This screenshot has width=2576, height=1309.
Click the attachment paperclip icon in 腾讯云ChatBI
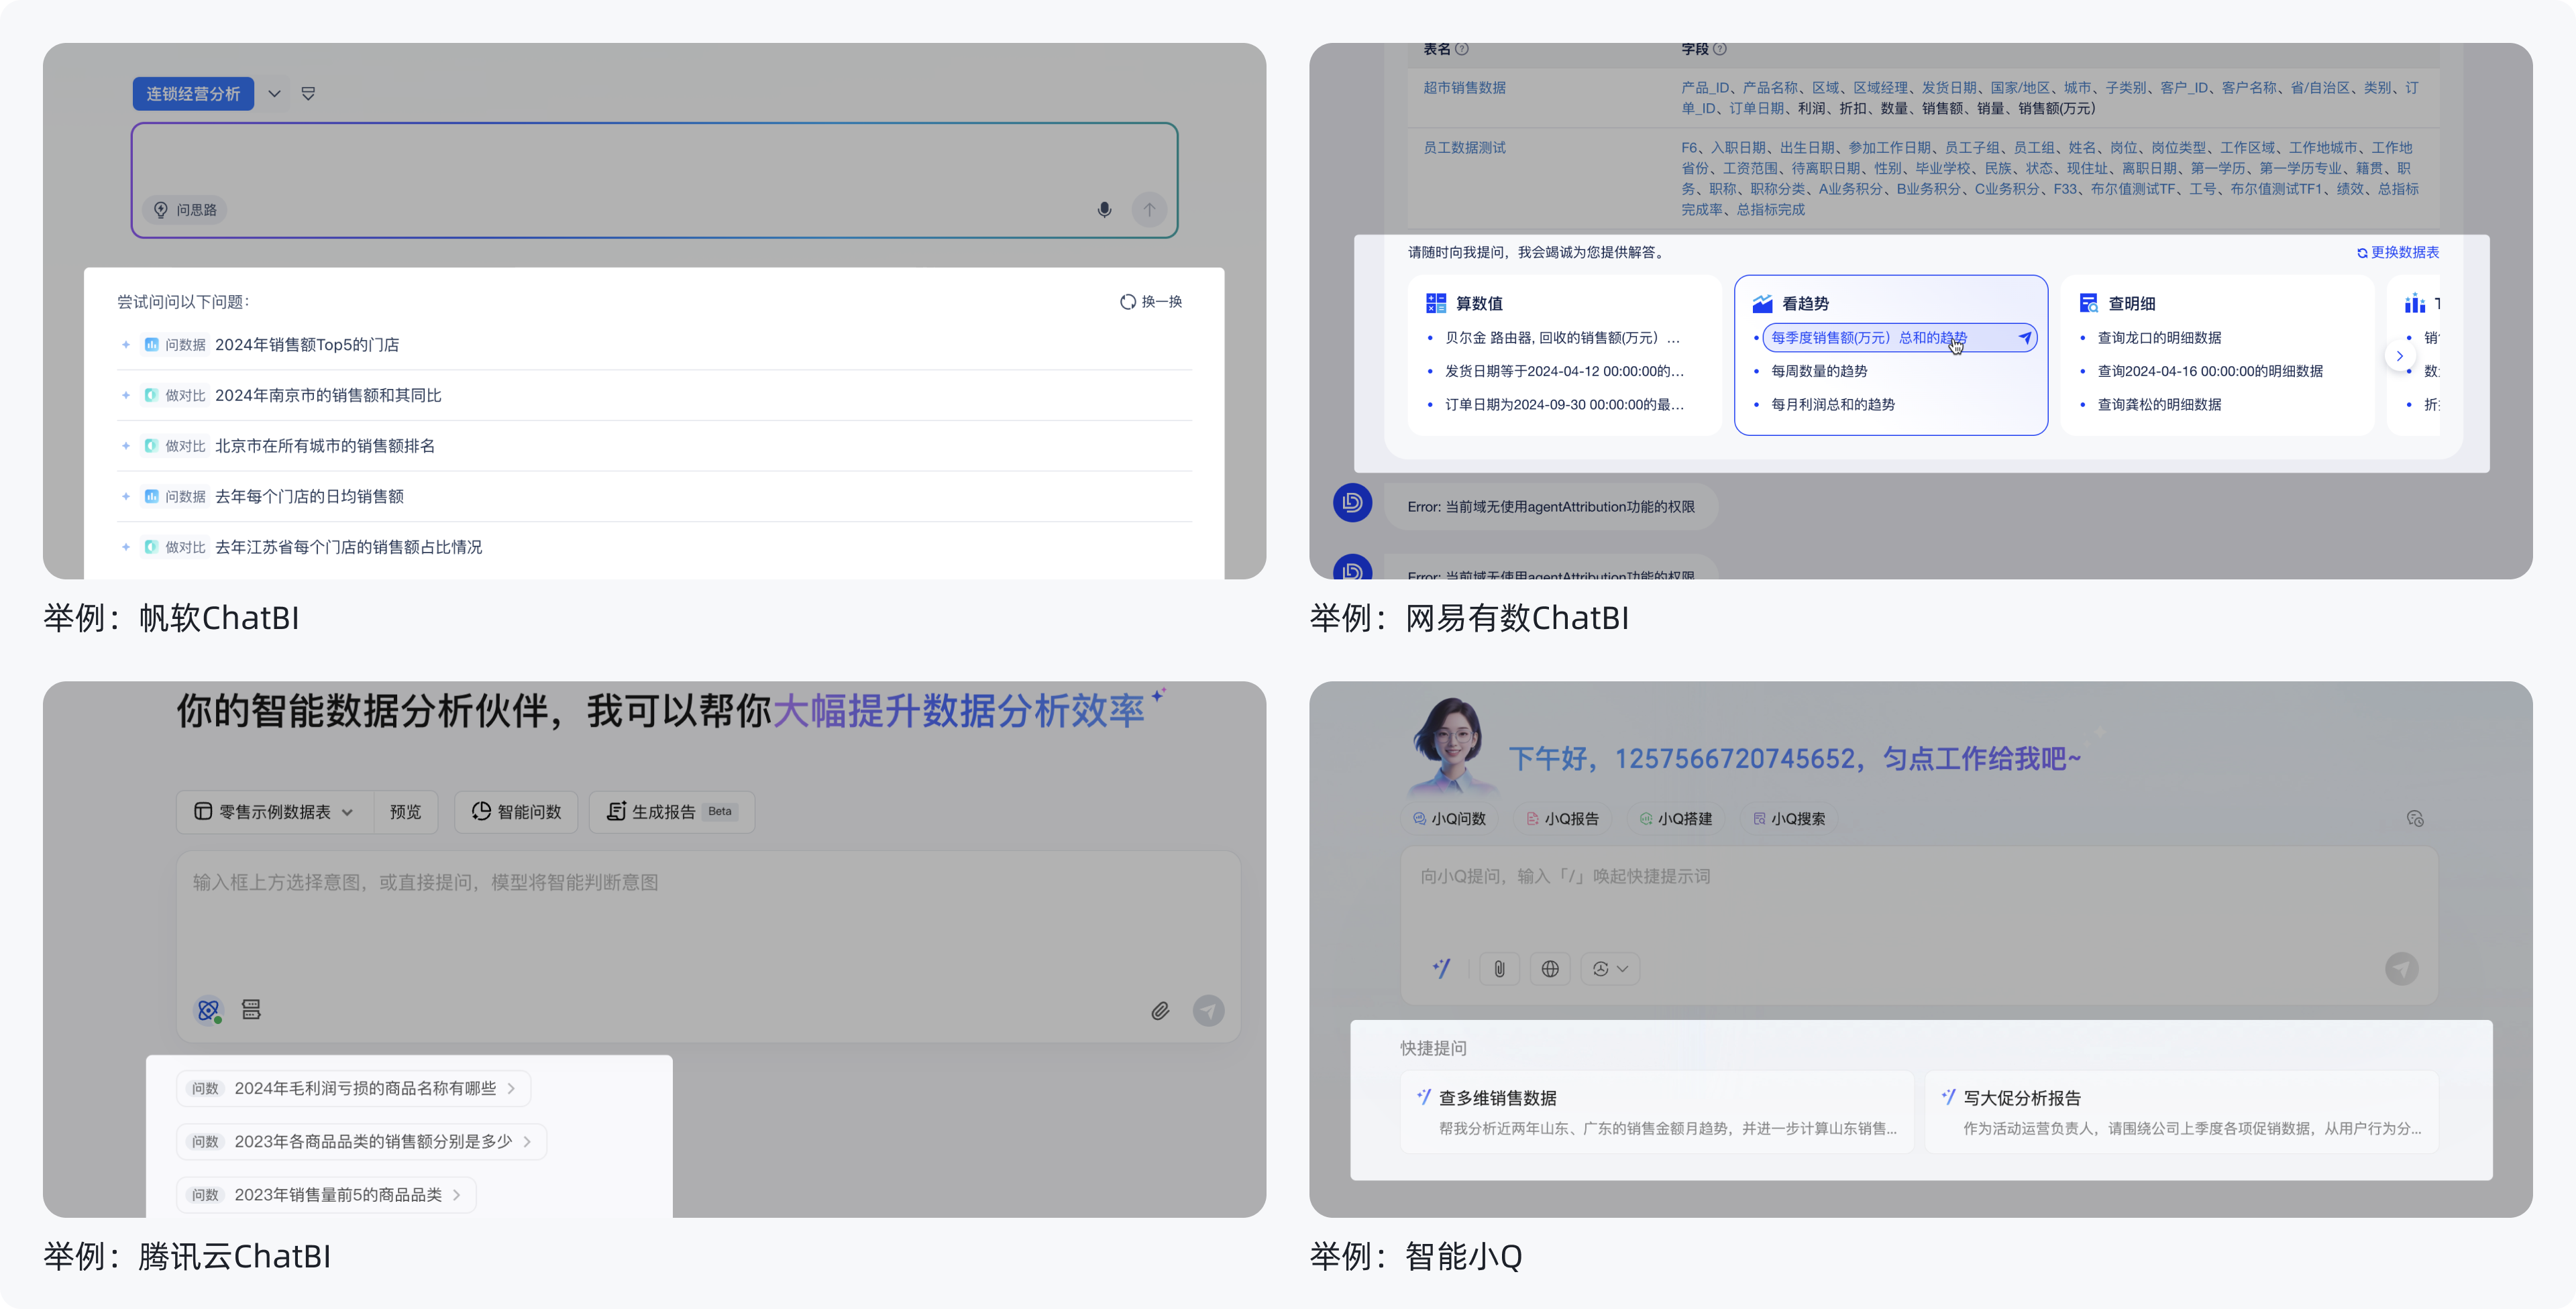1160,1011
